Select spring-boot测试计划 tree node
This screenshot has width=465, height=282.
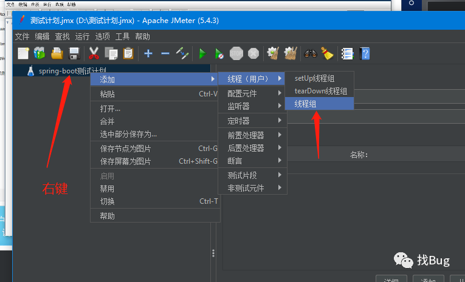[72, 71]
